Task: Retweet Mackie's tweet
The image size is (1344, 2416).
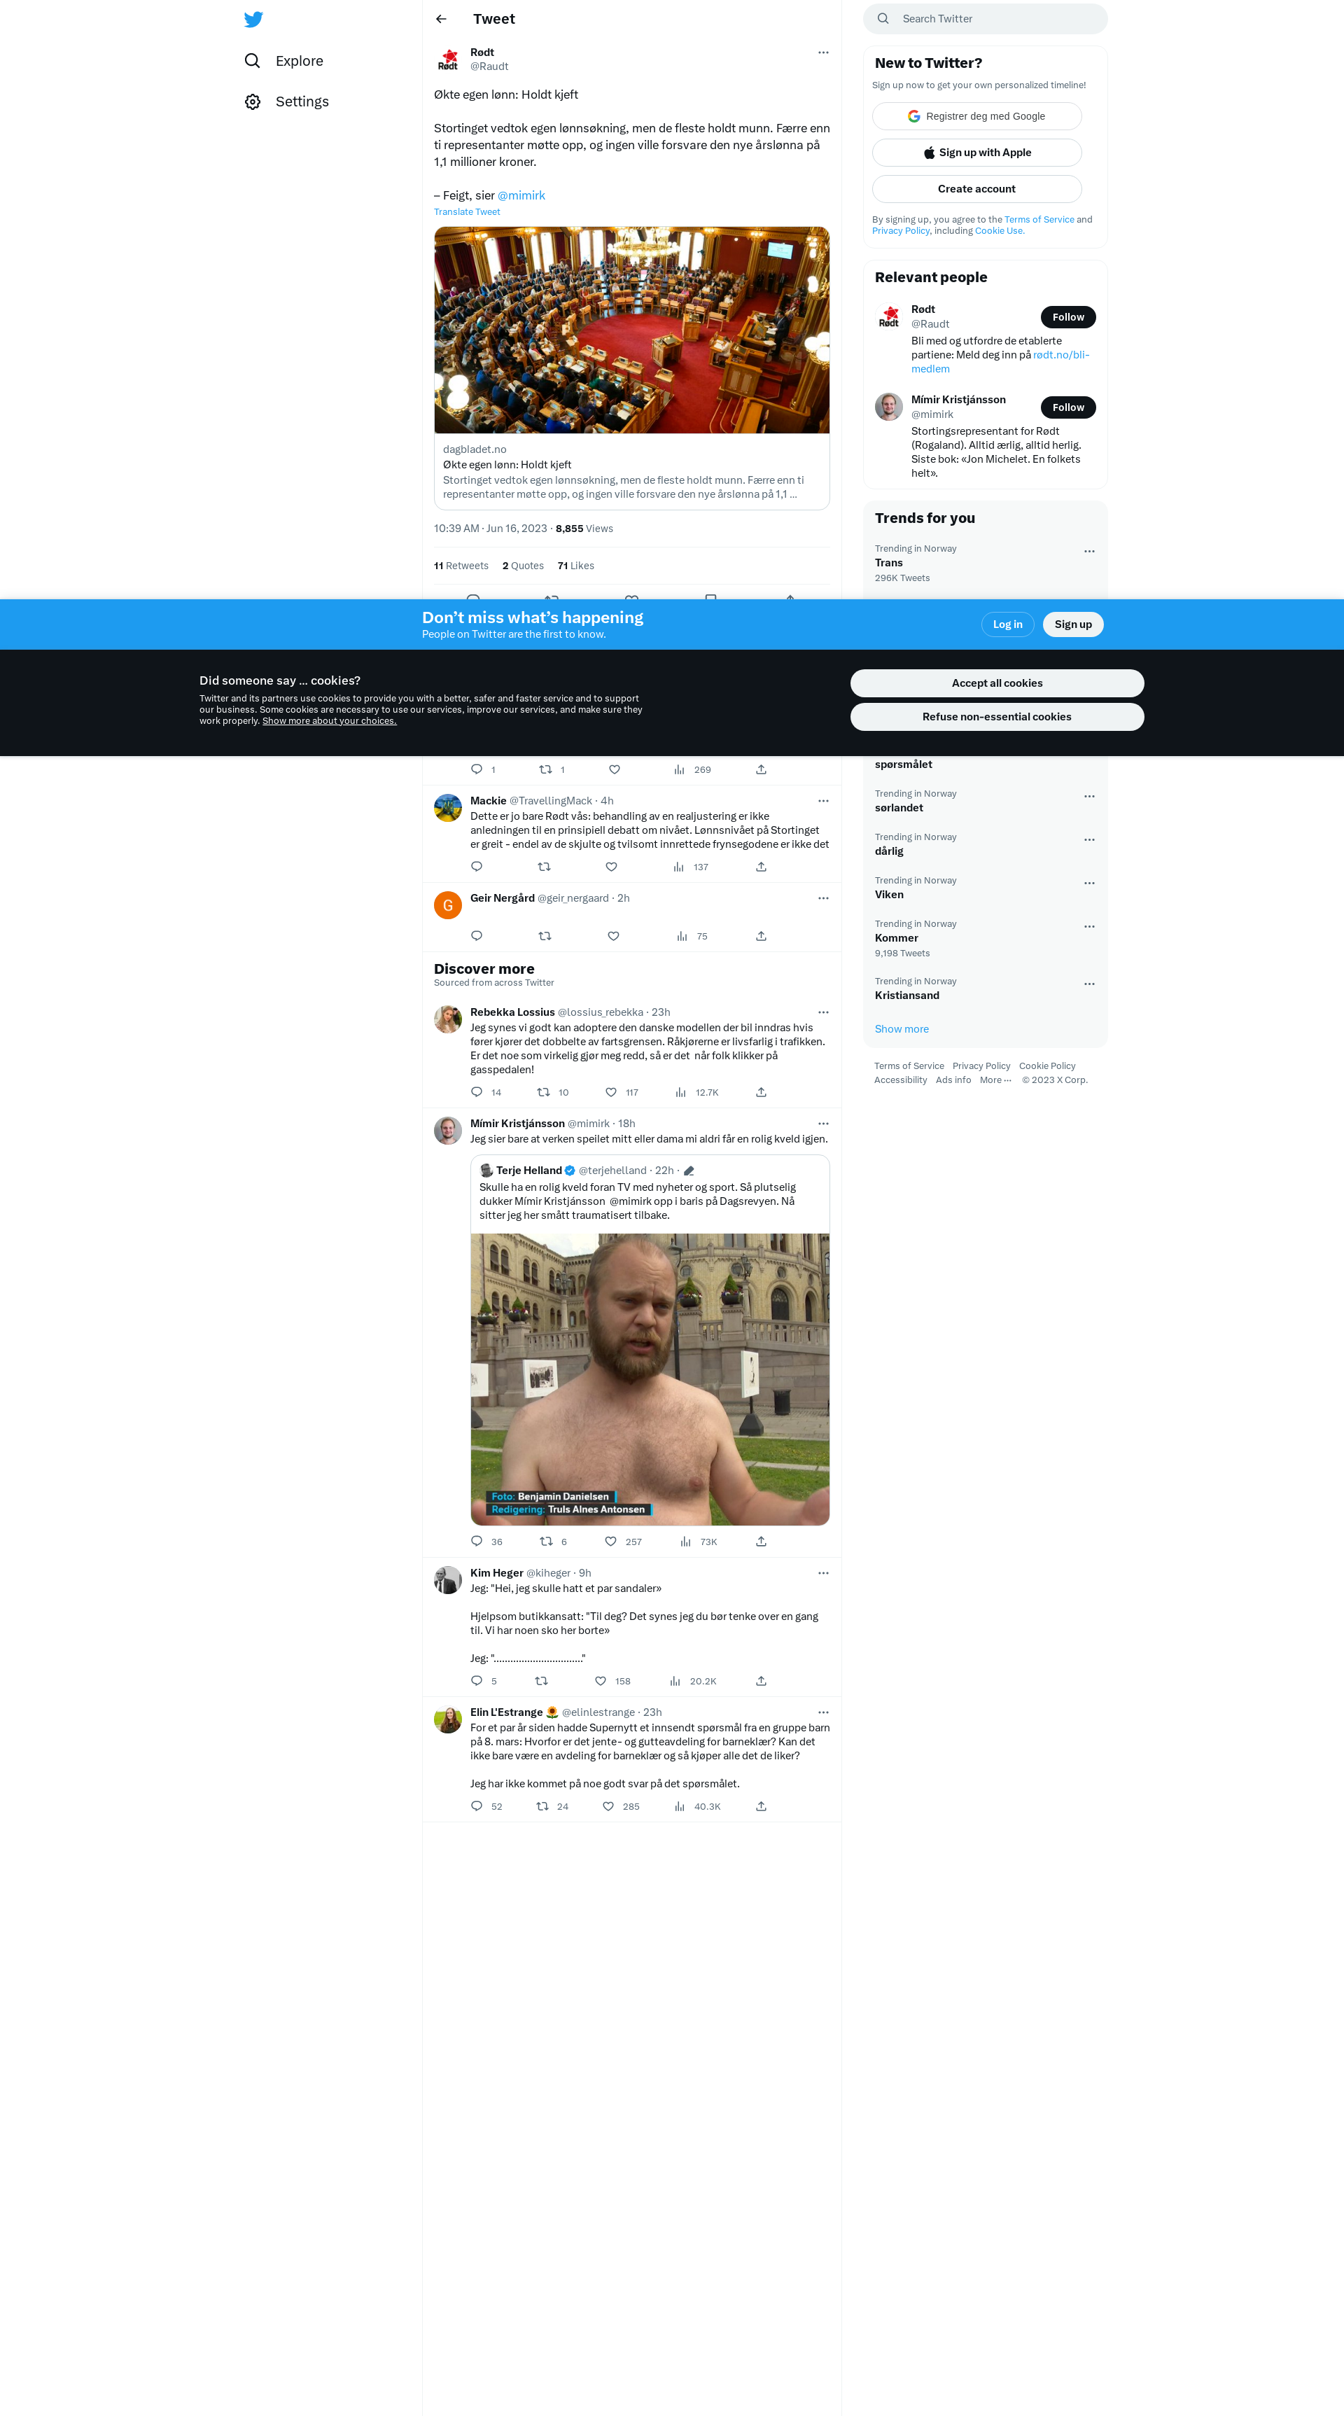Action: click(x=544, y=867)
